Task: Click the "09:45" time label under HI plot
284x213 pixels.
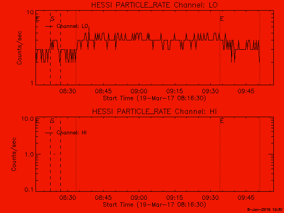Action: (x=246, y=197)
